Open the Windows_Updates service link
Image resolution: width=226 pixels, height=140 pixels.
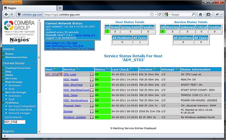[74, 117]
